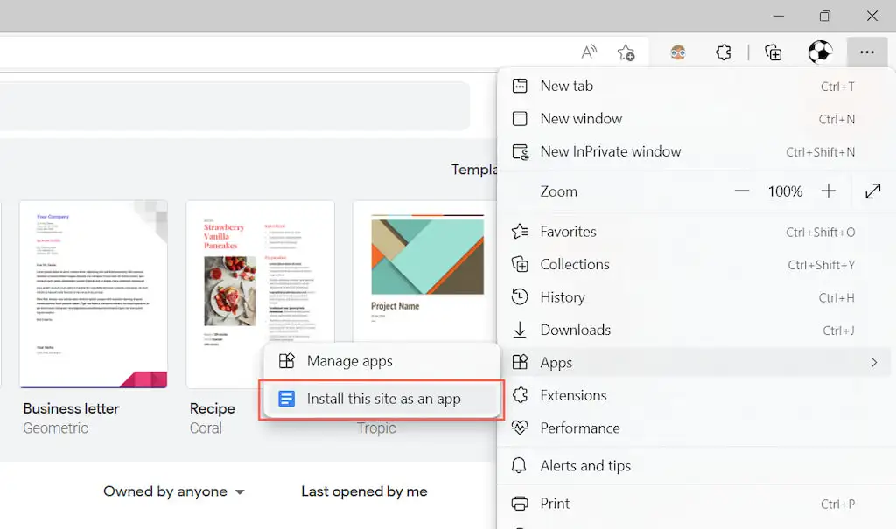The image size is (896, 529).
Task: Increase zoom with the plus button
Action: pyautogui.click(x=828, y=191)
